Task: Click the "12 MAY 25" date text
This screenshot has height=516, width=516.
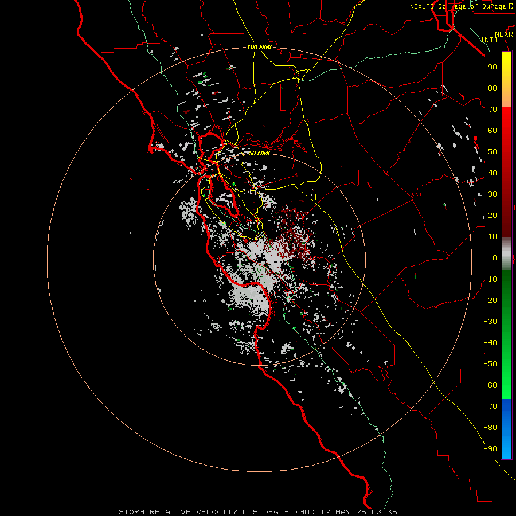Action: [x=343, y=512]
